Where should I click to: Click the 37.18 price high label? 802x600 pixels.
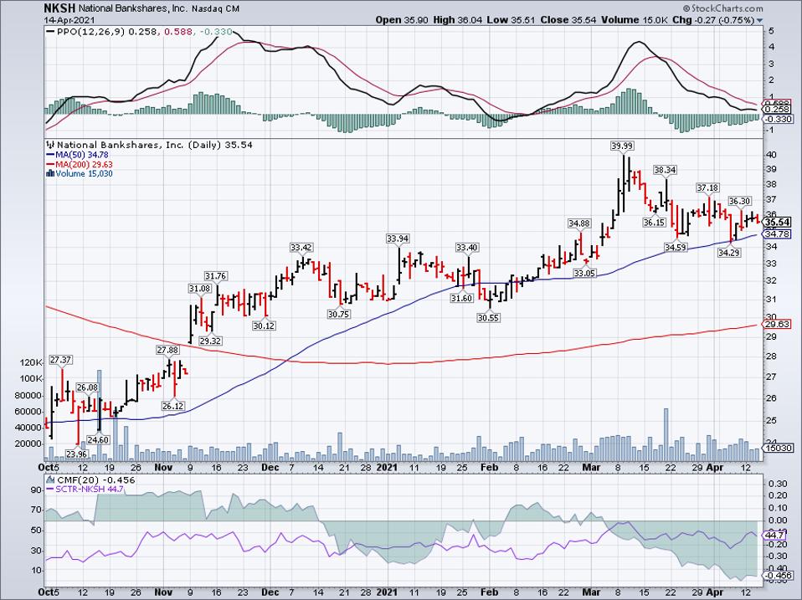click(707, 188)
